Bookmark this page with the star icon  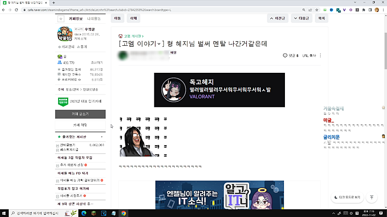(x=317, y=10)
